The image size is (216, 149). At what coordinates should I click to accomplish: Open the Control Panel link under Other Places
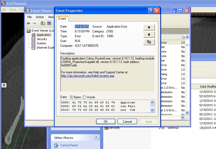[x=69, y=145]
